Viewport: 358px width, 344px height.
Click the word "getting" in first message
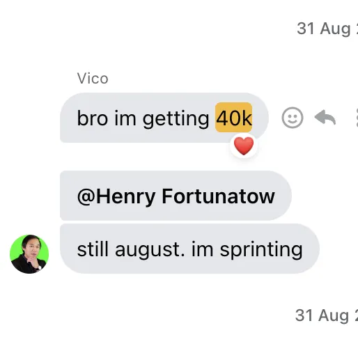click(176, 119)
